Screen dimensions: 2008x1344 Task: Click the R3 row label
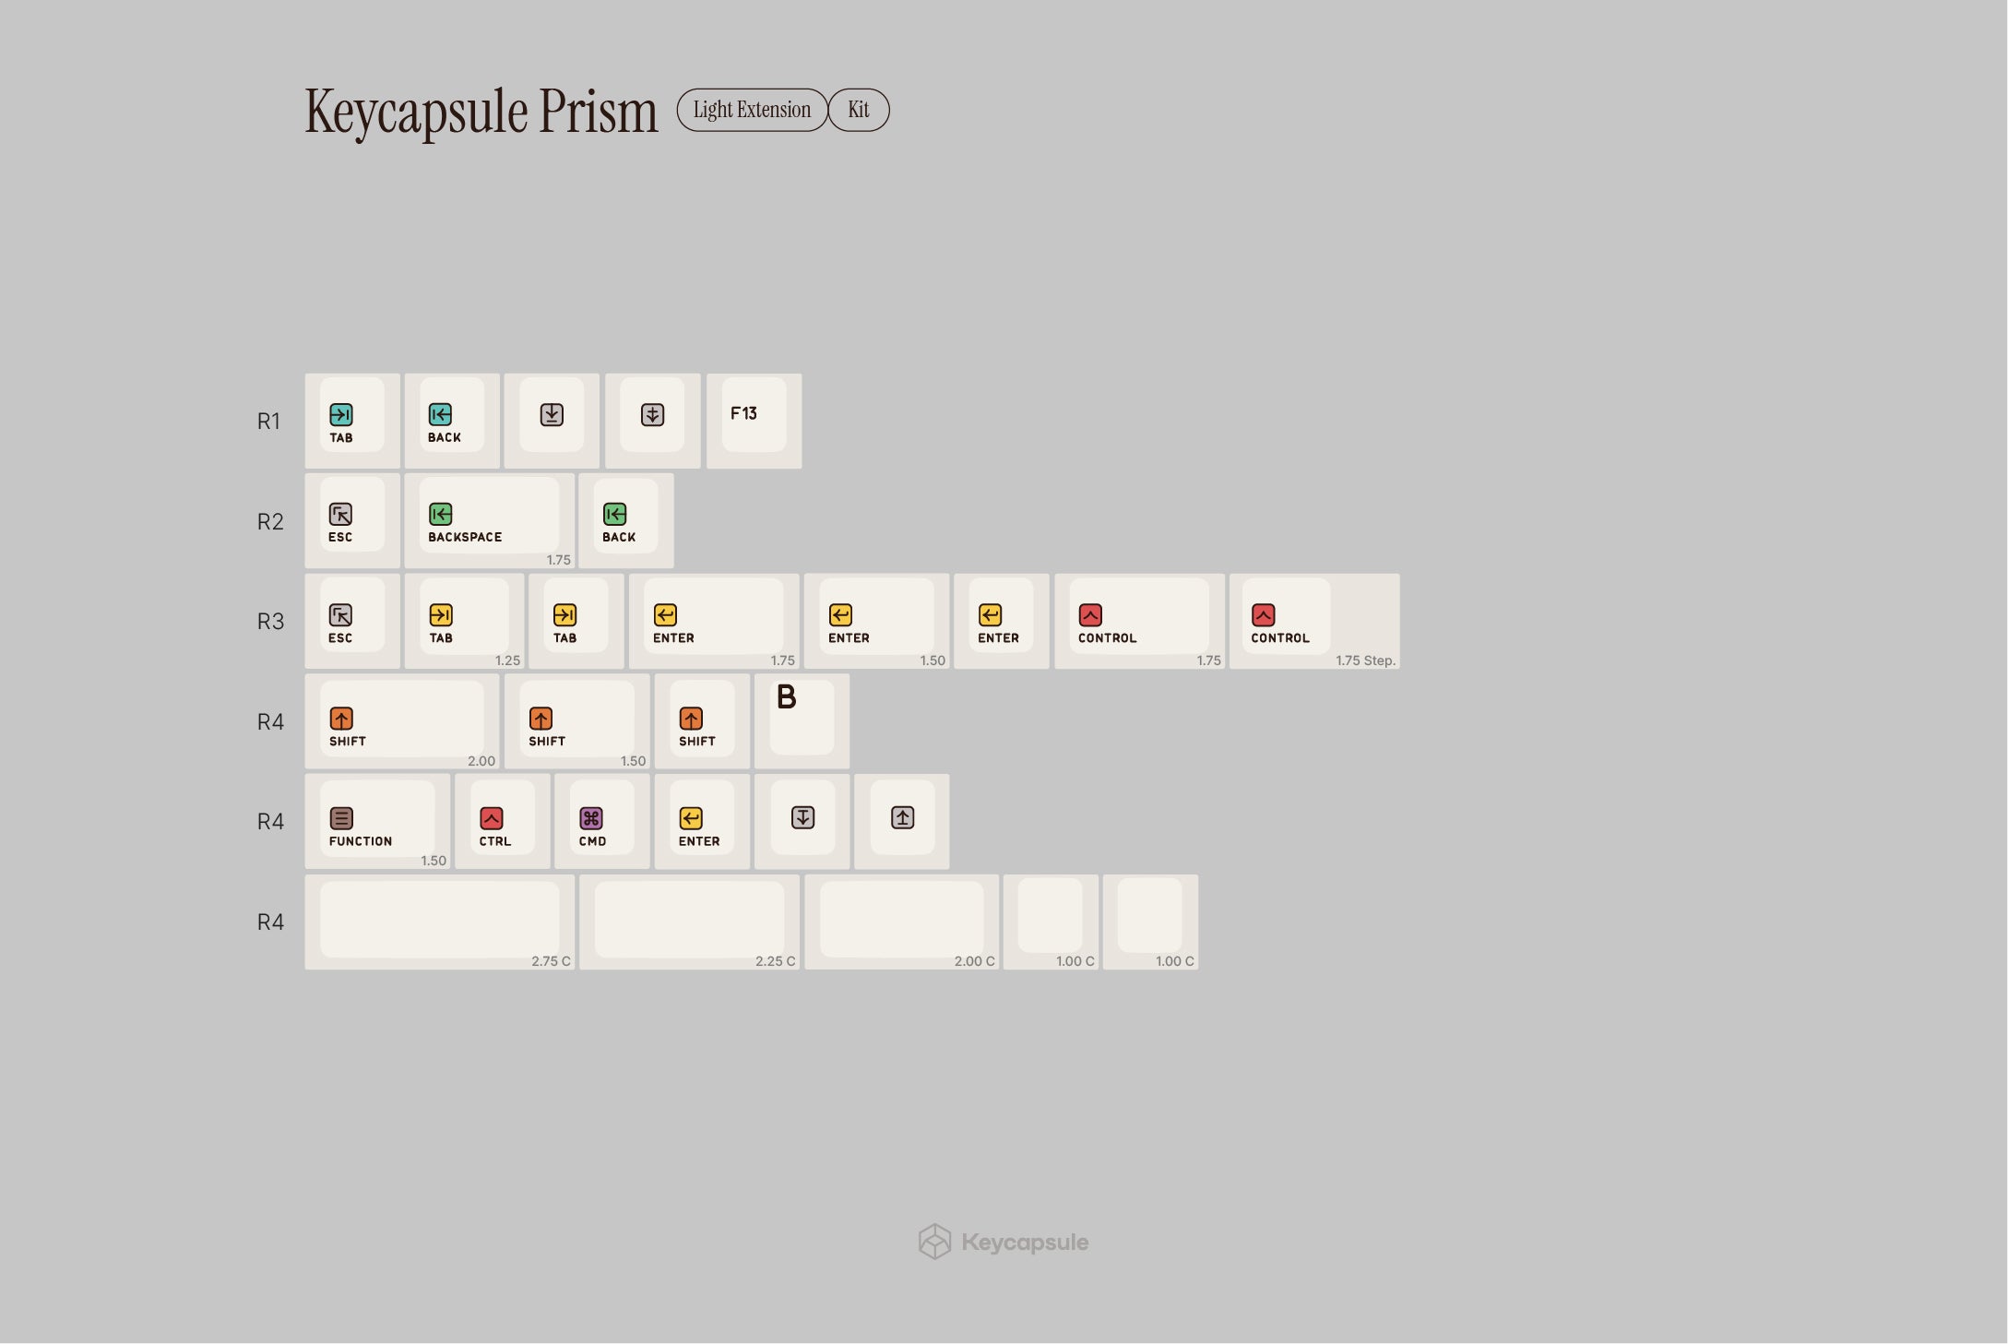[x=270, y=622]
